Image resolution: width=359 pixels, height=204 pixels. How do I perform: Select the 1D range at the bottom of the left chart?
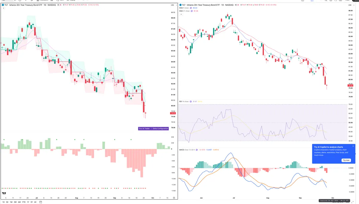4,202
